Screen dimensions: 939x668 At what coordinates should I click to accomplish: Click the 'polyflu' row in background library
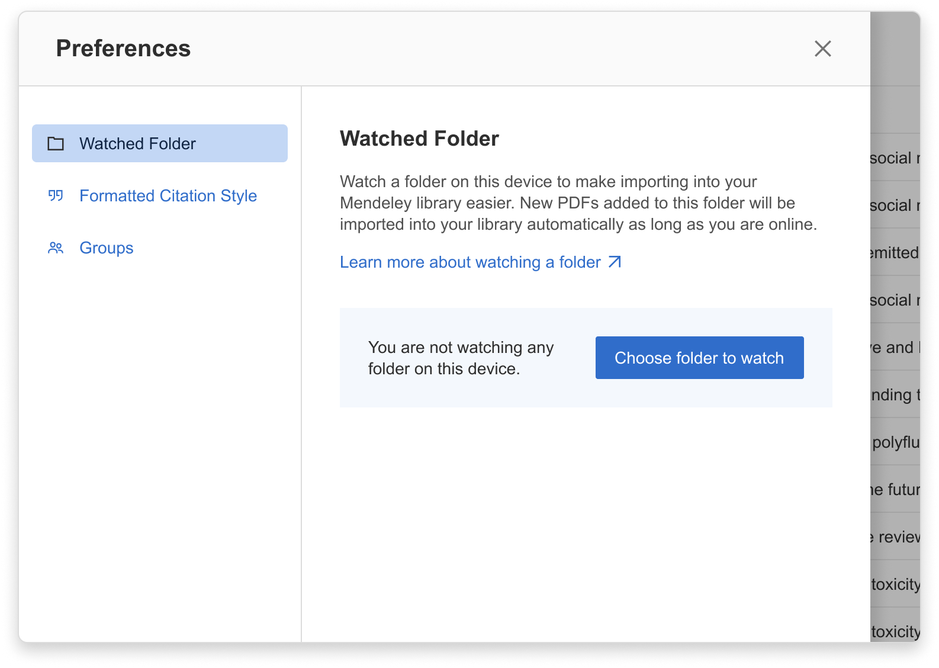tap(895, 442)
